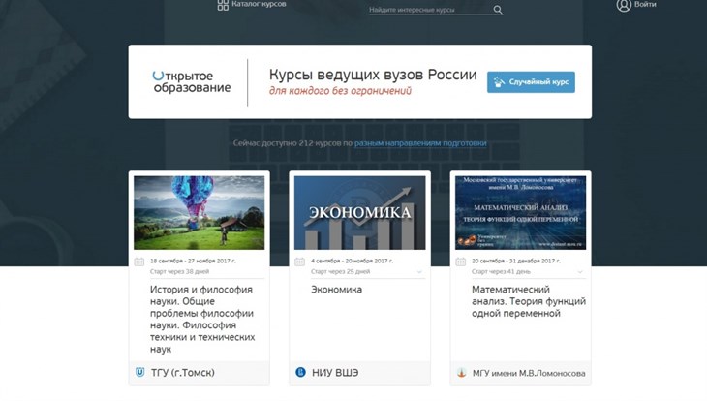Open the course catalog grid icon
707x401 pixels.
coord(223,5)
